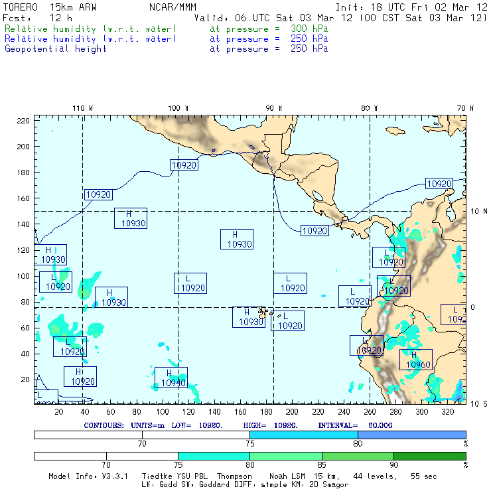Click the 'YSU PBL' scheme text
Viewport: 491px width, 491px height.
click(192, 476)
